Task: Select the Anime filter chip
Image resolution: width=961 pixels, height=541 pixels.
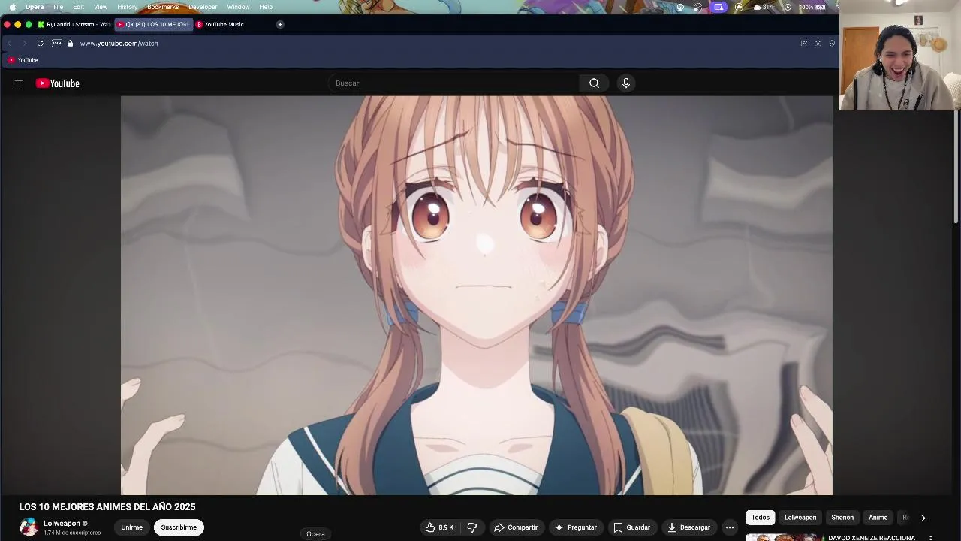Action: [878, 518]
